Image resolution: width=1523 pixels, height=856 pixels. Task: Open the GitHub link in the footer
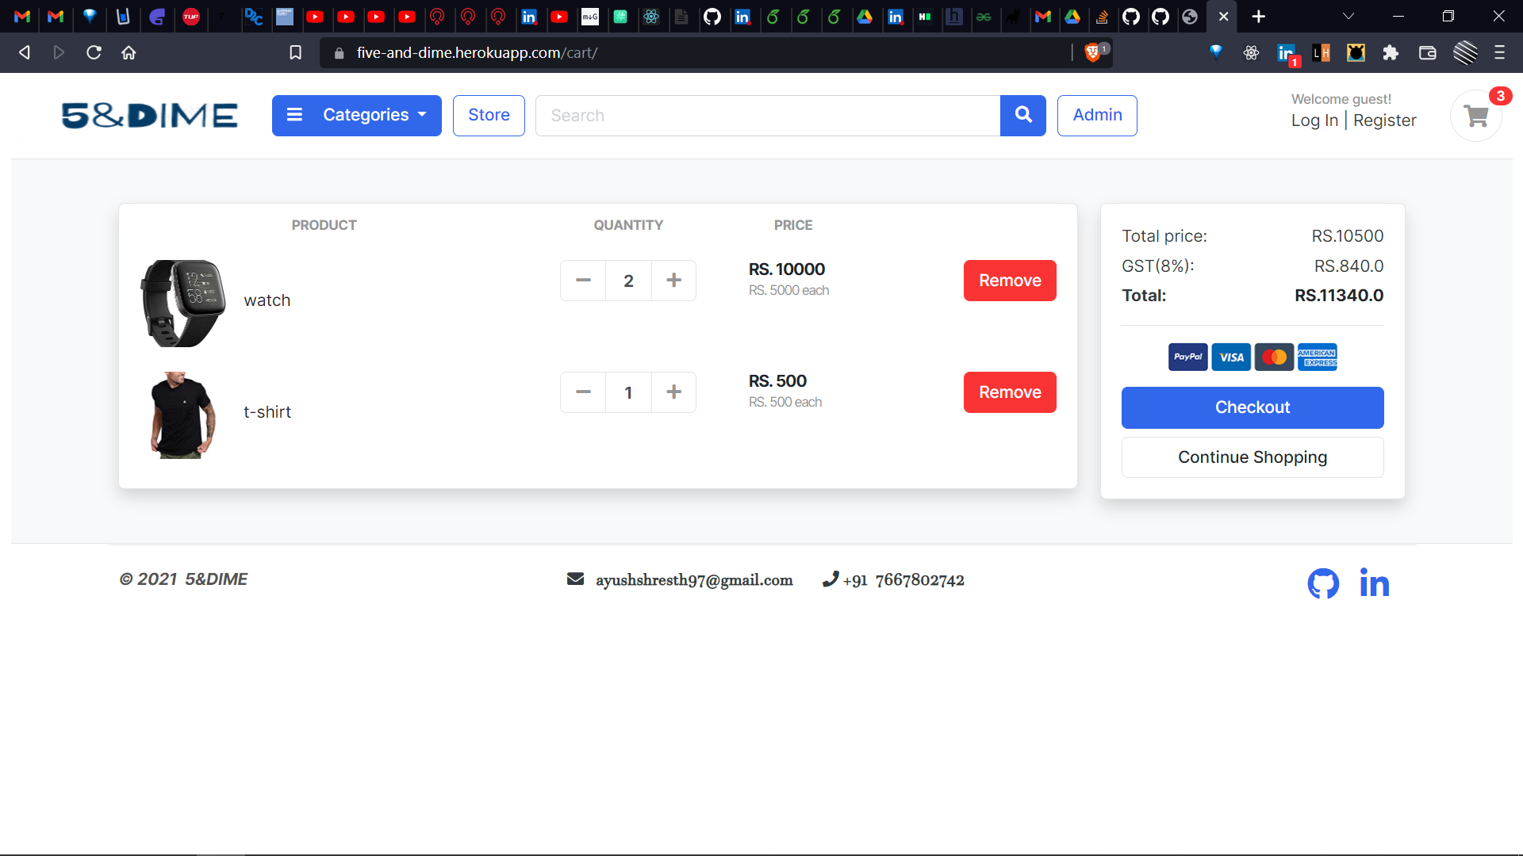coord(1322,583)
